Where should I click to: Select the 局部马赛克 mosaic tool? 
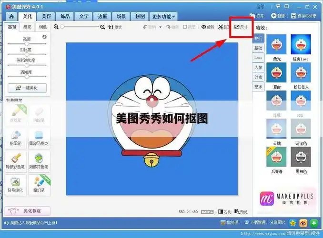click(39, 139)
